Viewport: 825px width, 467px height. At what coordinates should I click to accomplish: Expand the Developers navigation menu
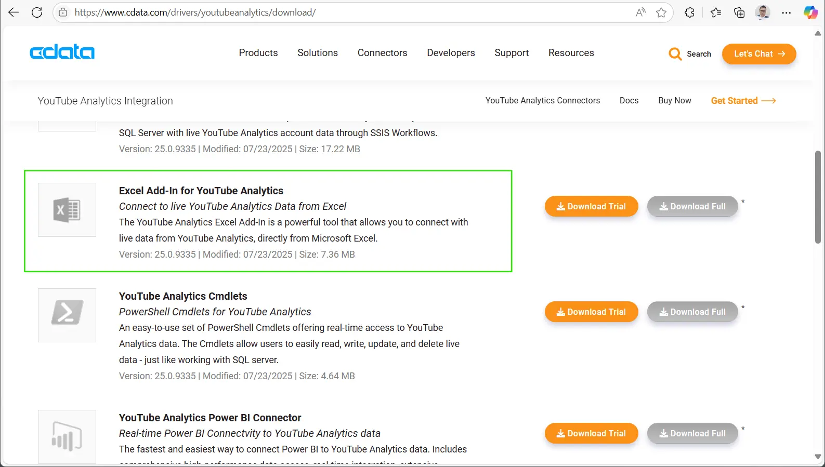pyautogui.click(x=451, y=53)
